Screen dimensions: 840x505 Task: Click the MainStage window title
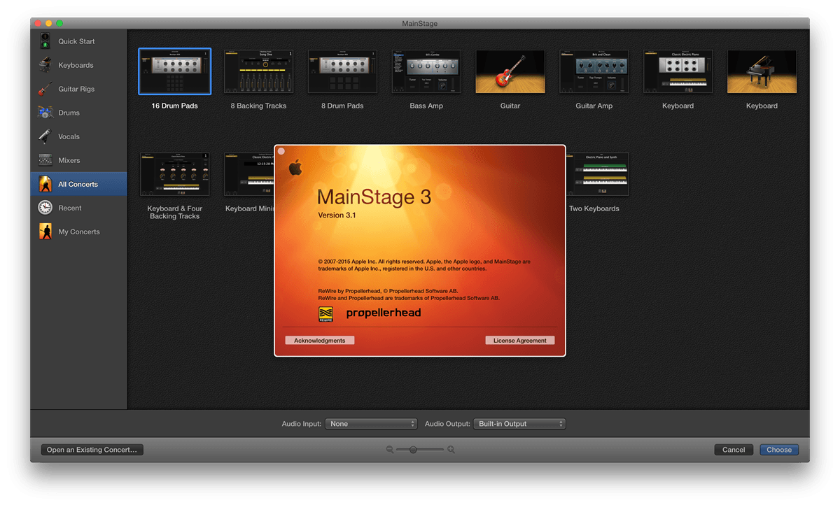(420, 24)
